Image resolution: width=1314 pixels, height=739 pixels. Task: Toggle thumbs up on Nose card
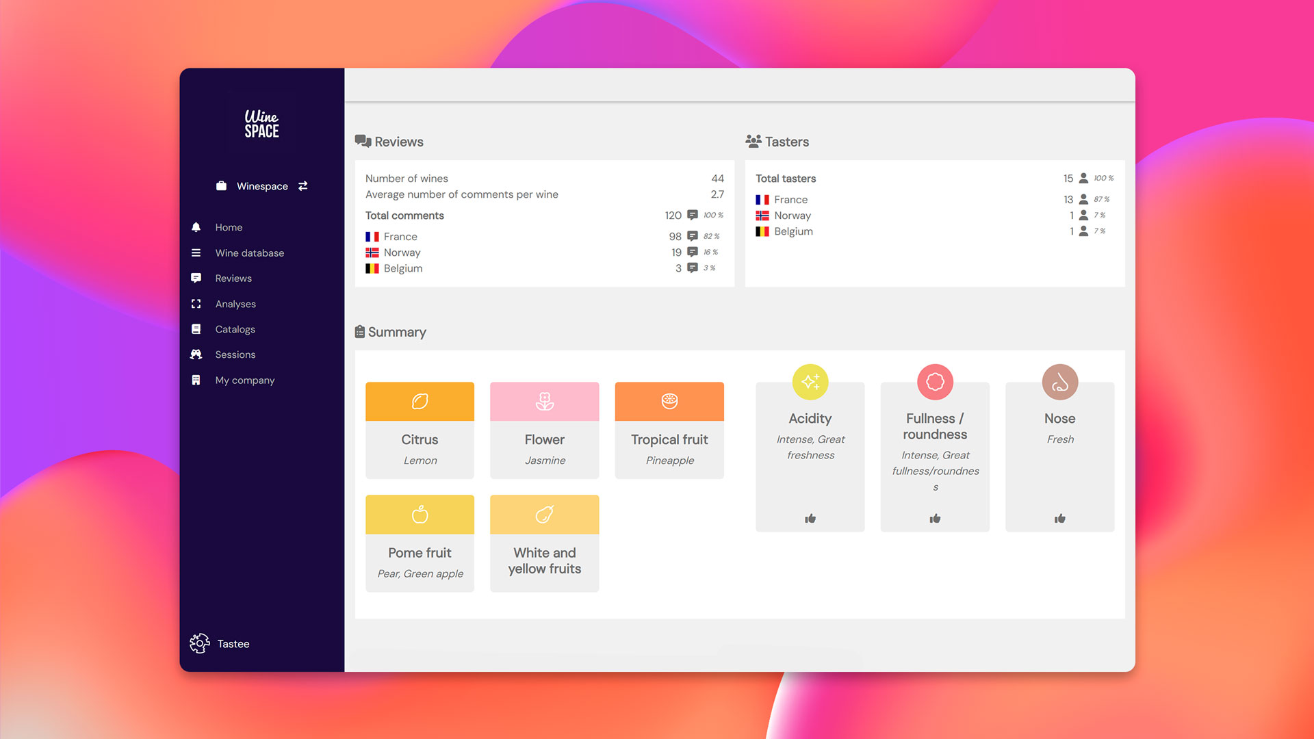click(1059, 519)
